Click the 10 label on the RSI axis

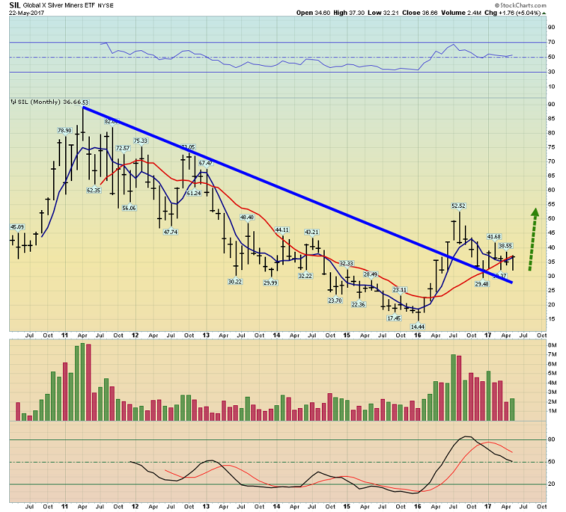(551, 86)
